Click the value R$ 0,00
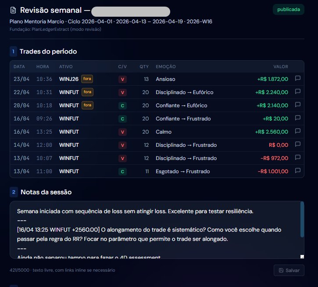 (278, 145)
